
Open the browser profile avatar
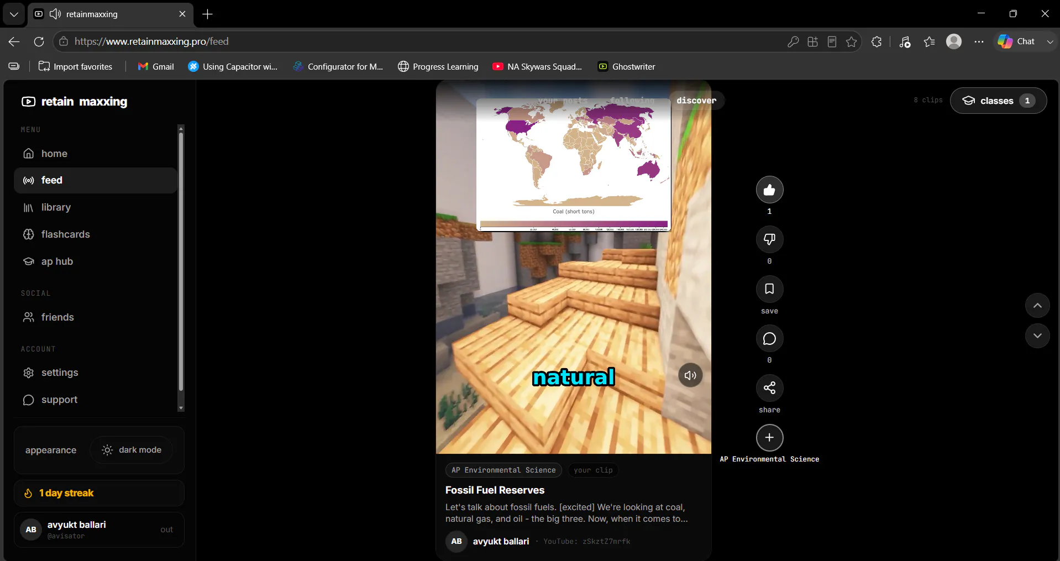pos(954,41)
